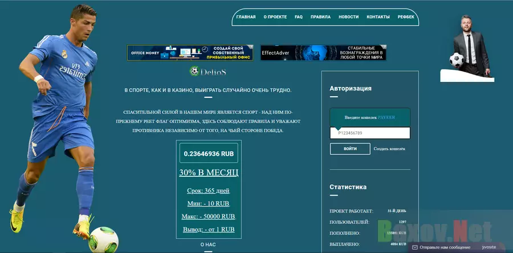Select НОВОСТИ in the top menu
Viewport: 513px width, 253px height.
[348, 17]
